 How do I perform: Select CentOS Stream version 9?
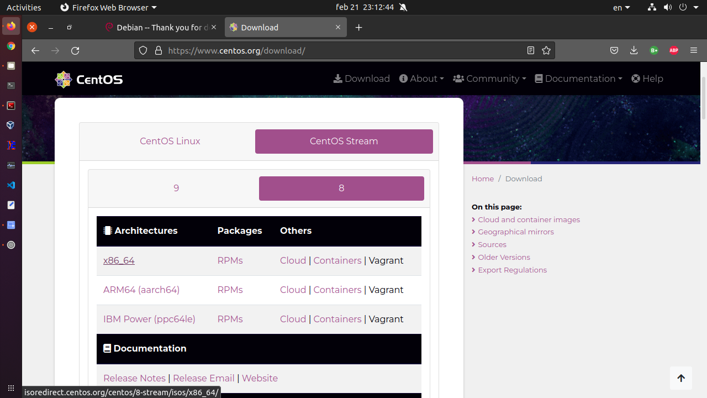tap(176, 188)
